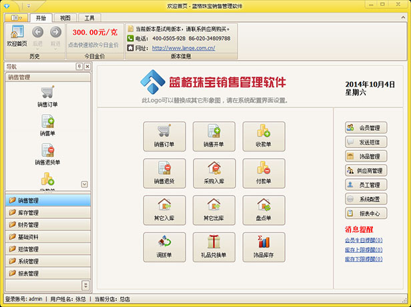Click 用户姓名: 张总 in status bar
Screen dimensions: 411x307
pyautogui.click(x=68, y=299)
